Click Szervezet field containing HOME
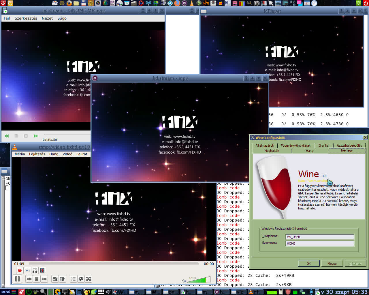 tap(320, 243)
